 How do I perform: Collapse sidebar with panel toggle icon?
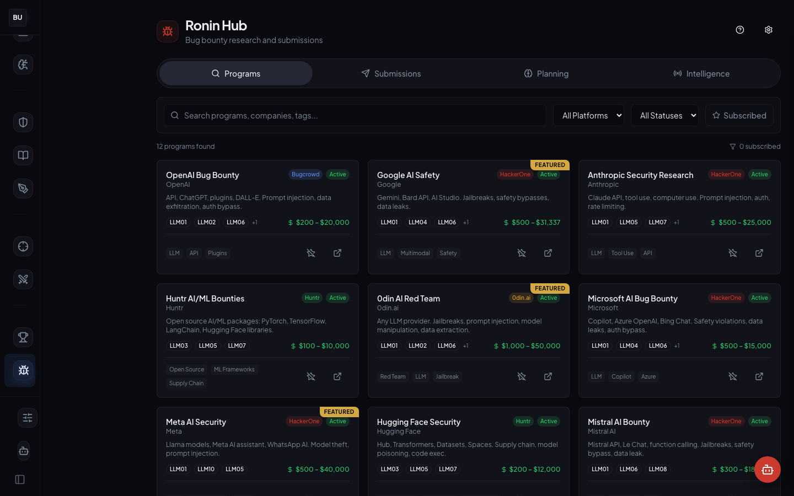20,479
